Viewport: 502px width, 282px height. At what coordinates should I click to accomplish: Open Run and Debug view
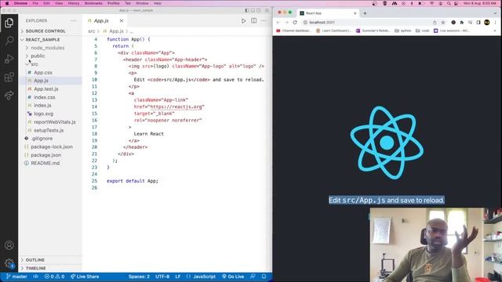[9, 59]
